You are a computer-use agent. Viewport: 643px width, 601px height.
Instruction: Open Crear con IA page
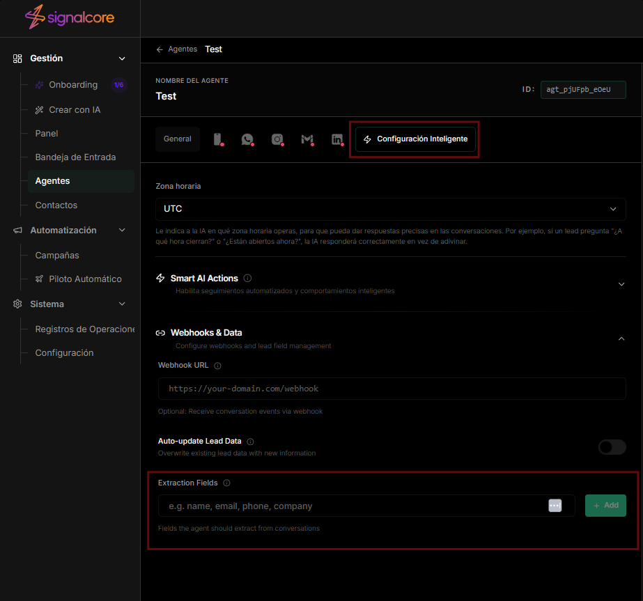click(x=75, y=110)
